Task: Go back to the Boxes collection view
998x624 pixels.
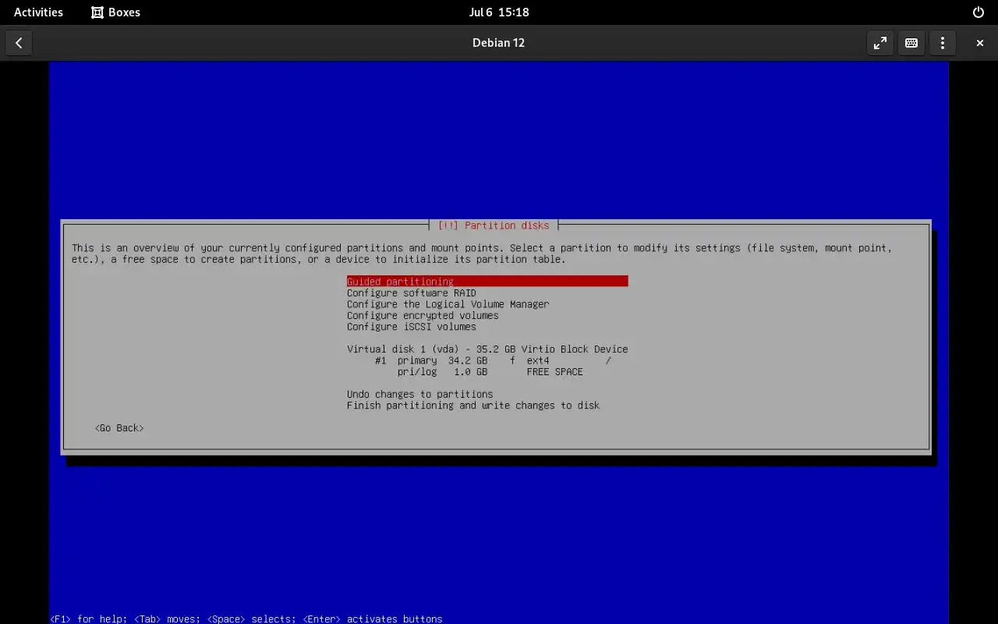Action: click(19, 43)
